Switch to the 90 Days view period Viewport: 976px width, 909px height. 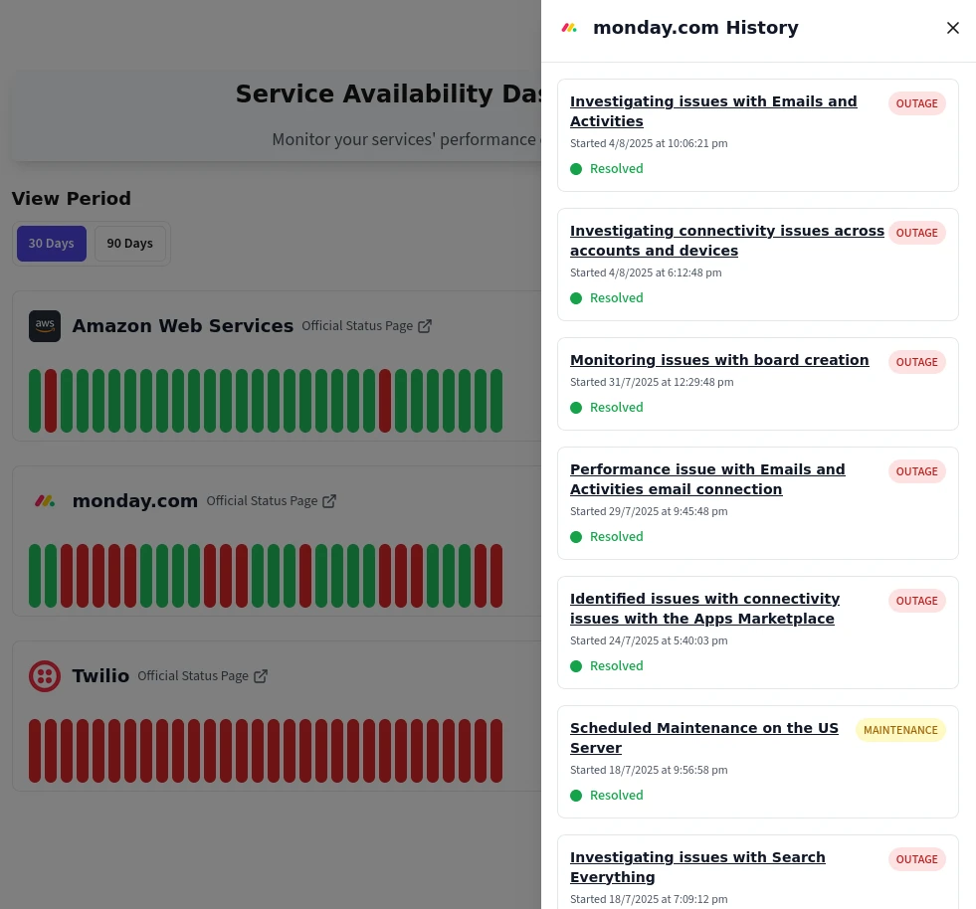pyautogui.click(x=130, y=244)
